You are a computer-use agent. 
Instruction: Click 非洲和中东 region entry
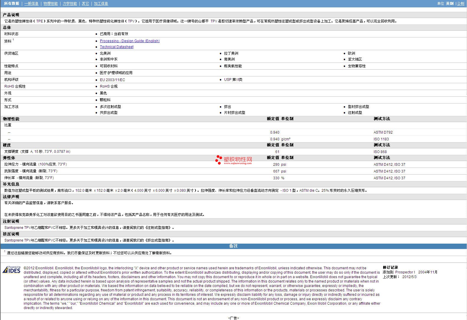click(x=109, y=59)
